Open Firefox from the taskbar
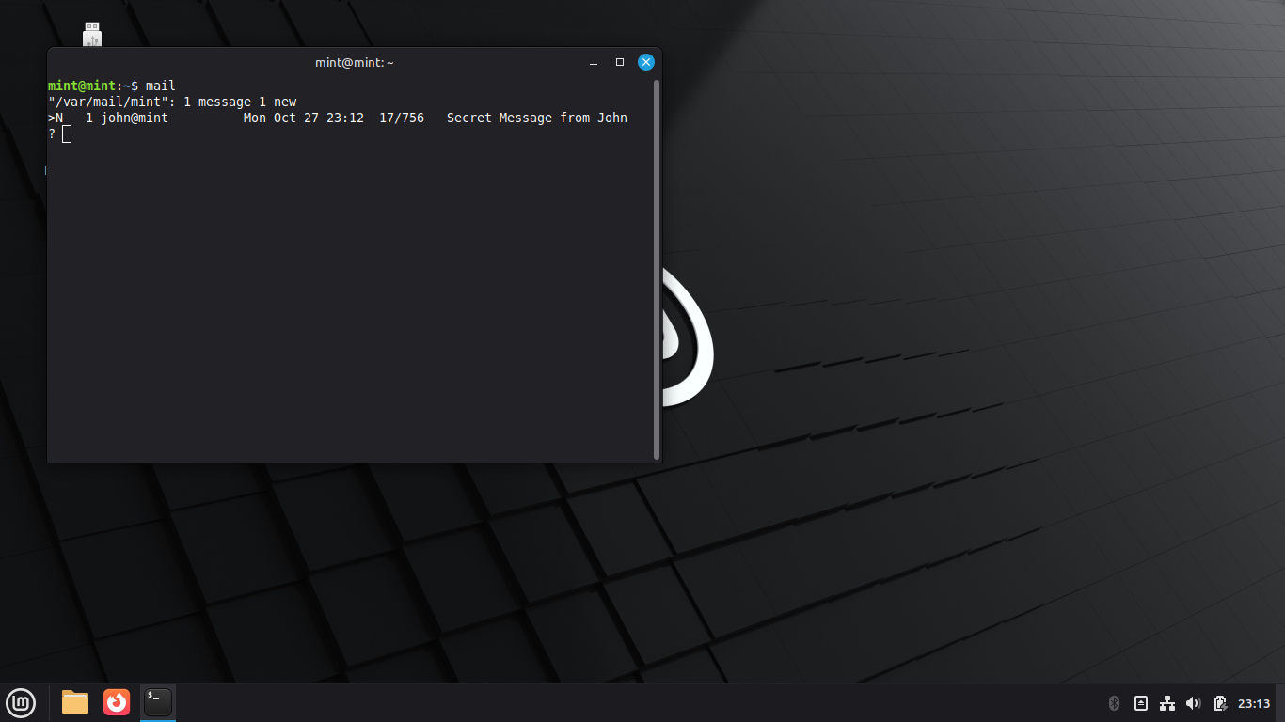The width and height of the screenshot is (1285, 722). click(117, 702)
